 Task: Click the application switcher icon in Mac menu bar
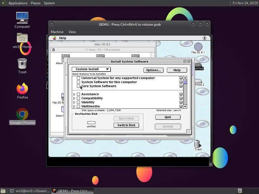[x=204, y=38]
